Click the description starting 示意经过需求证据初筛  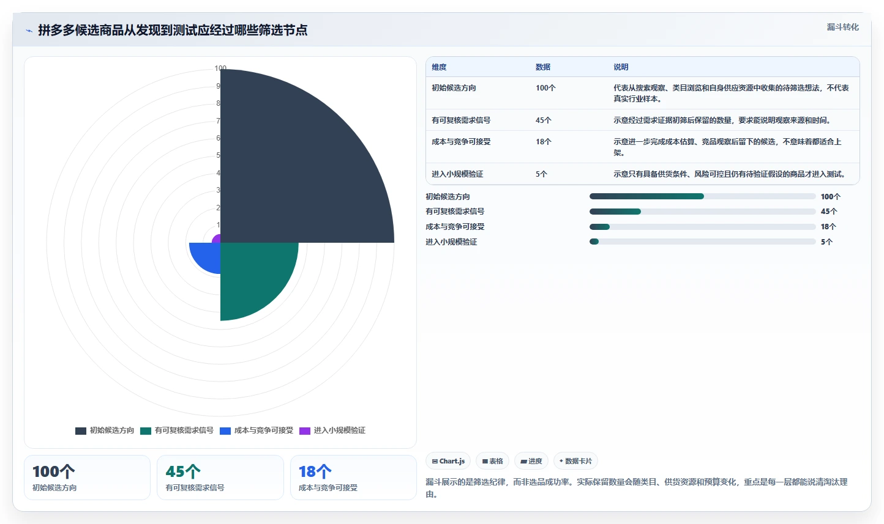(722, 120)
